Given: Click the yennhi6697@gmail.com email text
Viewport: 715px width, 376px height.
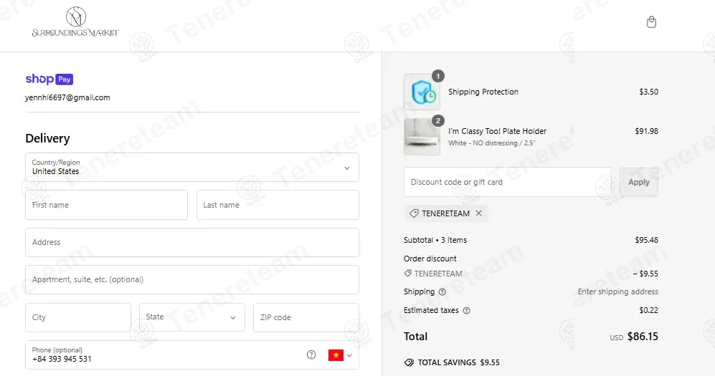Looking at the screenshot, I should pyautogui.click(x=67, y=97).
